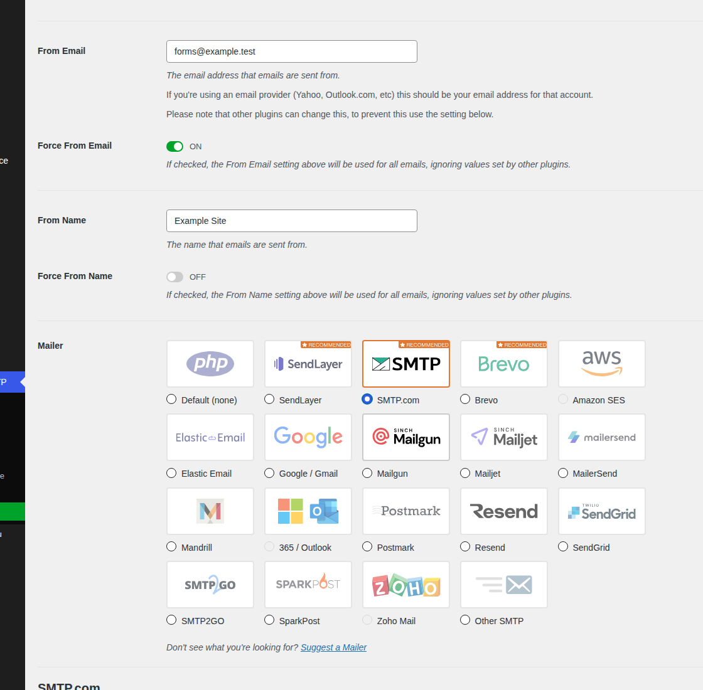Pick the Brevo mailer logo card

504,364
